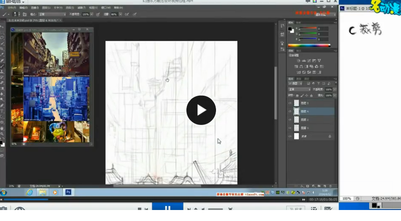Switch to the 通道 (Channels) tab
401x221 pixels.
pyautogui.click(x=299, y=78)
